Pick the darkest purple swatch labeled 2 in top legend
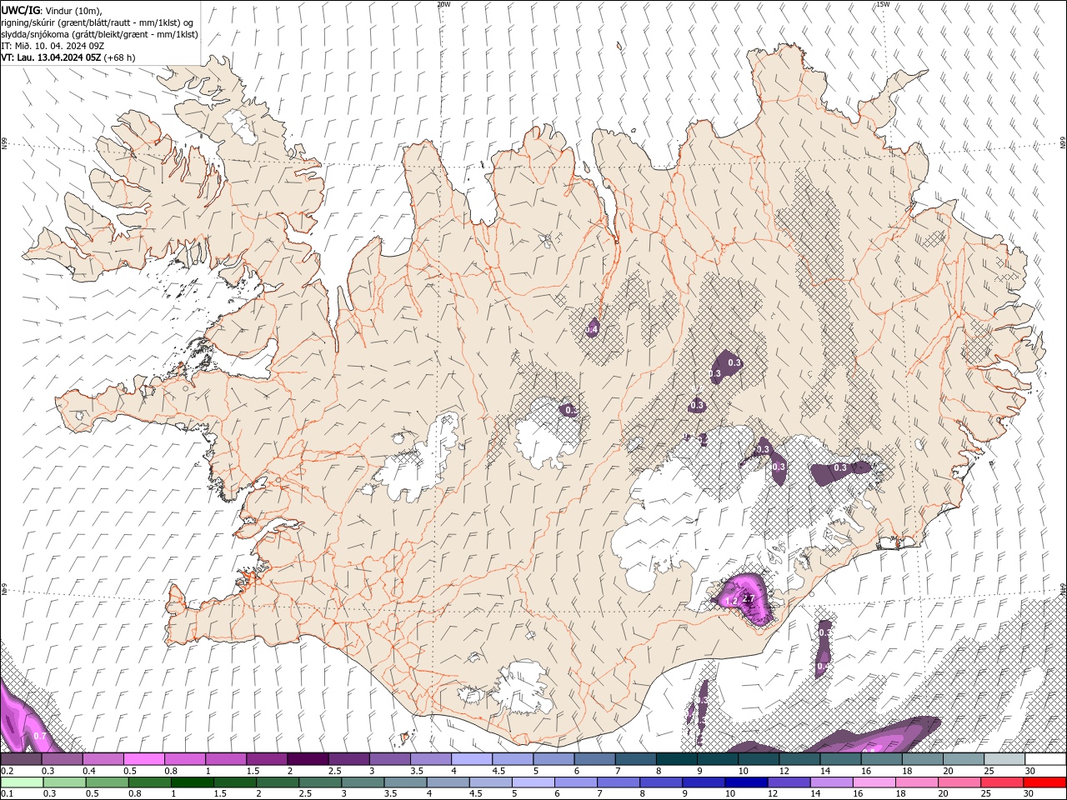Viewport: 1067px width, 800px height. (308, 759)
